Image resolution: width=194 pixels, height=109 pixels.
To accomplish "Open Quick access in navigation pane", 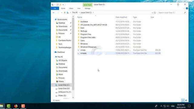I will pos(62,19).
